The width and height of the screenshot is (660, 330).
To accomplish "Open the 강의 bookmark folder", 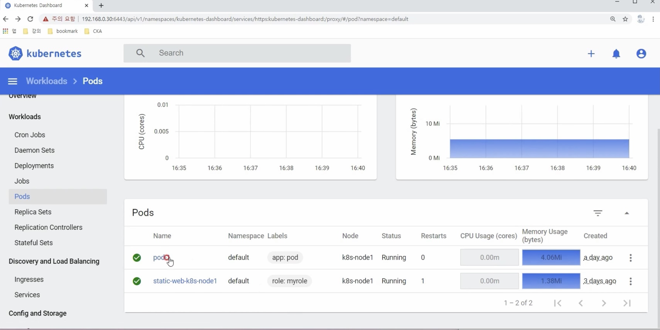I will (32, 31).
